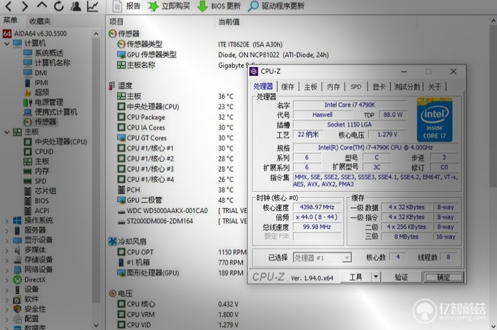Select IPMI in the tree
This screenshot has width=497, height=330.
pos(36,82)
